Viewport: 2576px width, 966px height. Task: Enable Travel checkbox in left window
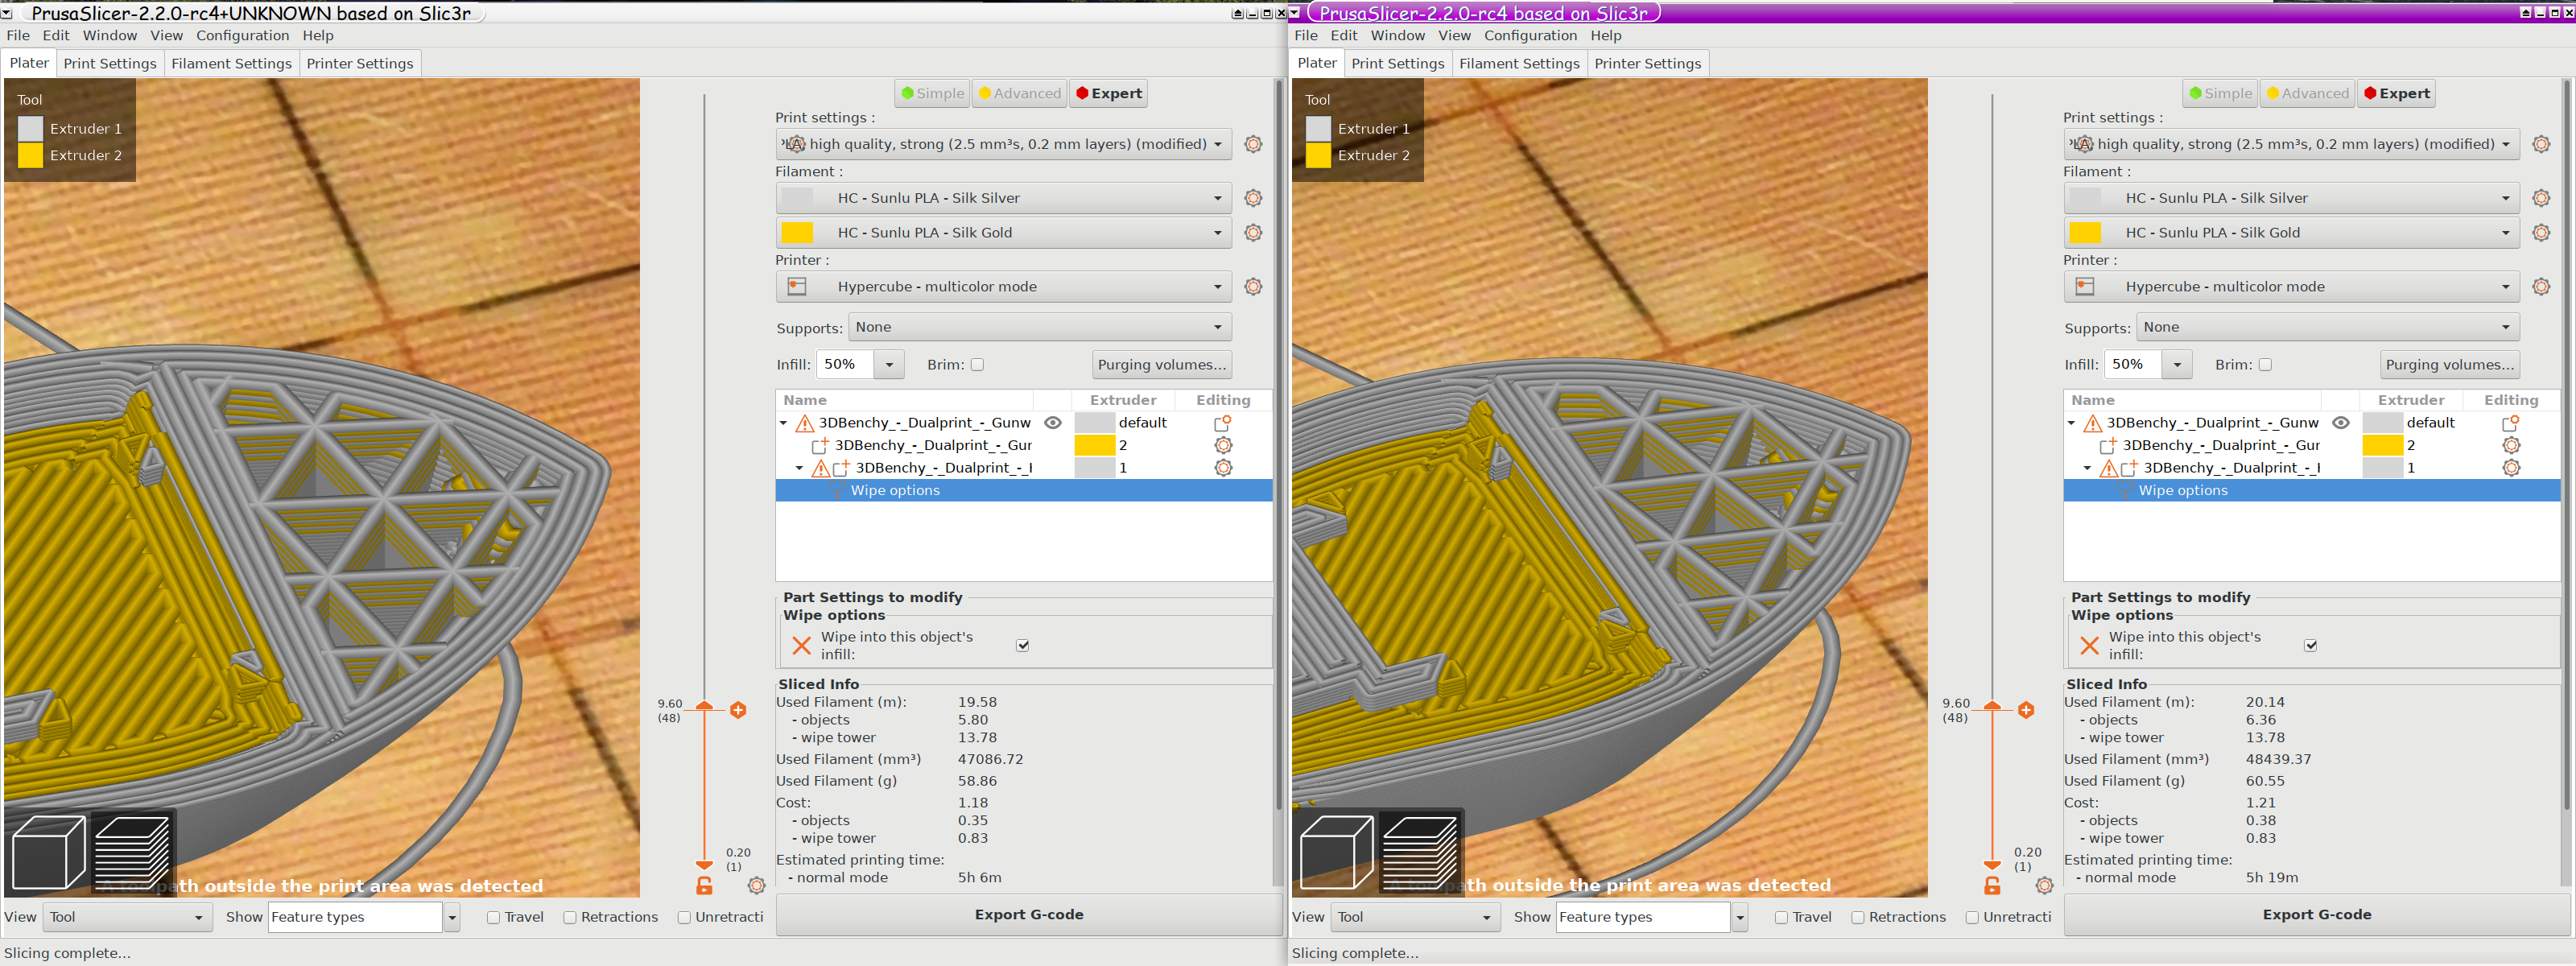(493, 918)
